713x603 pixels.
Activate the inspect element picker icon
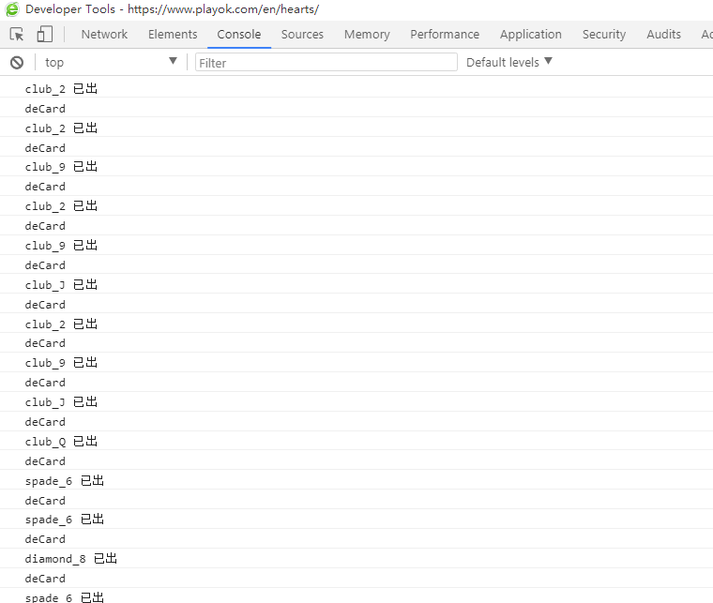click(x=17, y=34)
